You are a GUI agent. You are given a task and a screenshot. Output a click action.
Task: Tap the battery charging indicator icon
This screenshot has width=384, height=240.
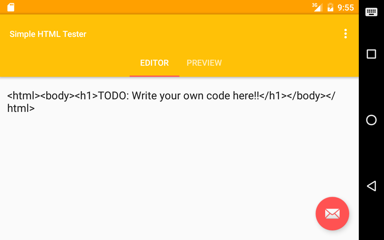[330, 7]
